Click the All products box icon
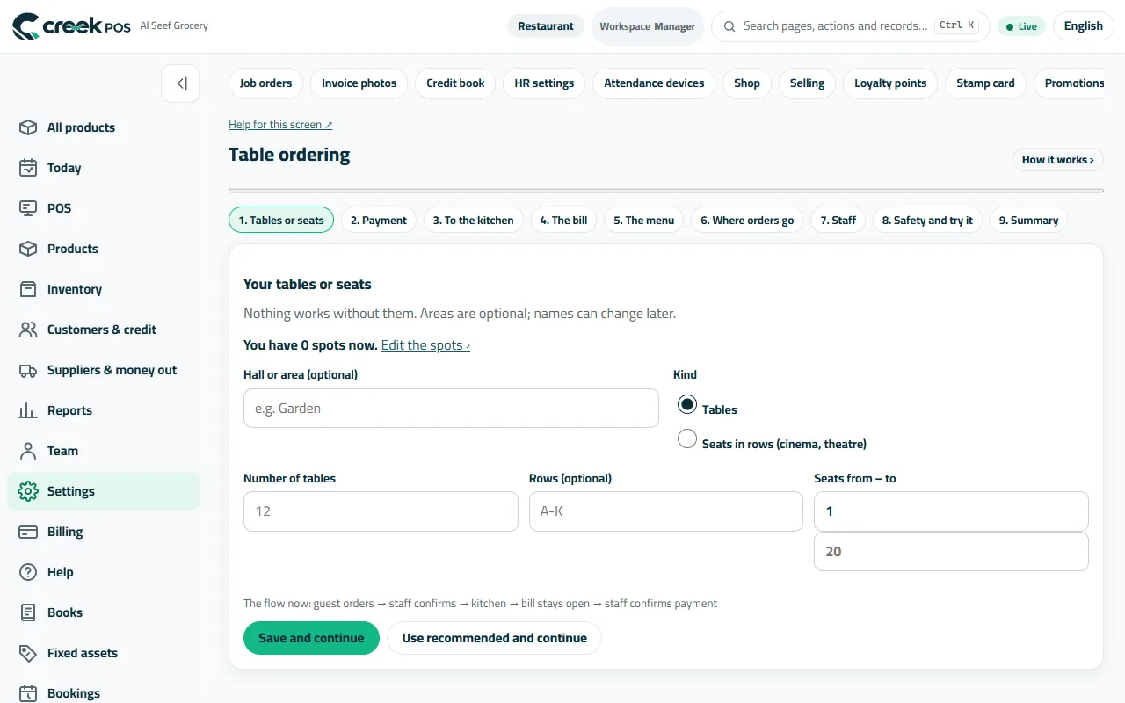This screenshot has width=1125, height=703. pyautogui.click(x=28, y=127)
